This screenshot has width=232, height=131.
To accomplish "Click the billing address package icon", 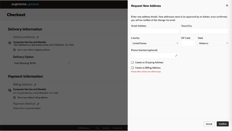I will pyautogui.click(x=10, y=90).
